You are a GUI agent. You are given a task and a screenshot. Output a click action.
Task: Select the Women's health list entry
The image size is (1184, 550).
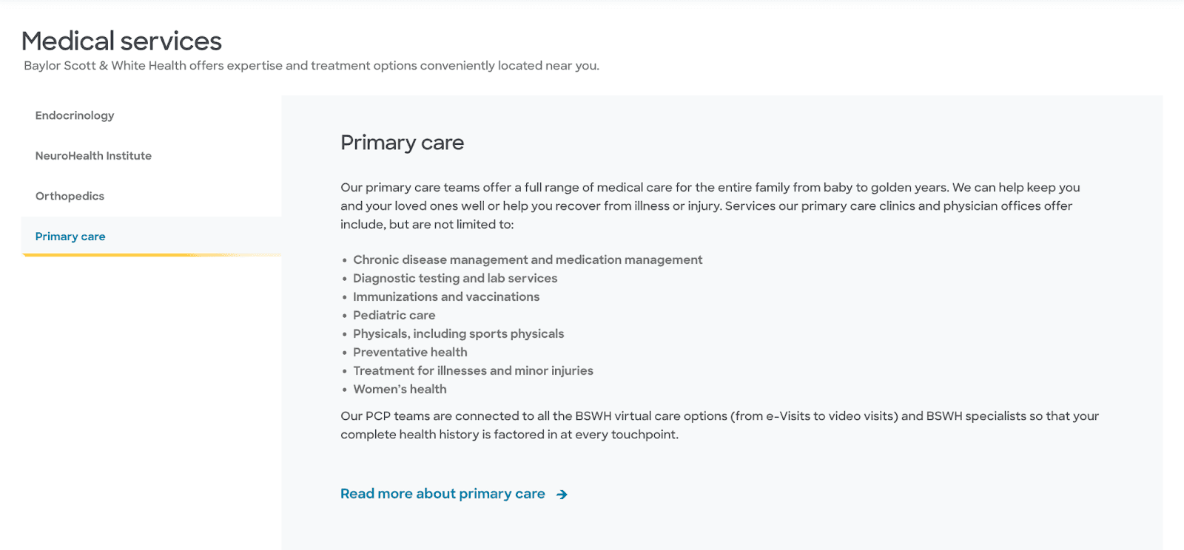pyautogui.click(x=400, y=389)
